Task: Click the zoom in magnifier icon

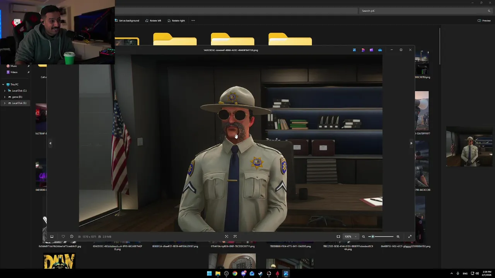Action: [398, 237]
